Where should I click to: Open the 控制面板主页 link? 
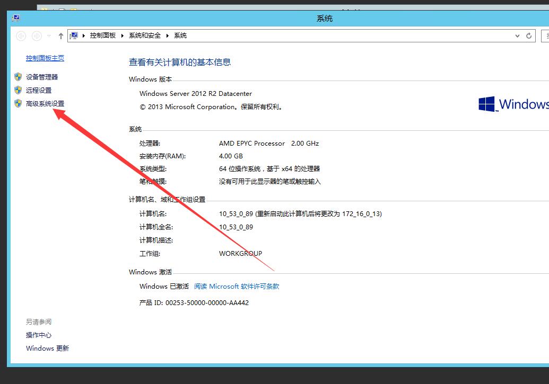tap(45, 58)
